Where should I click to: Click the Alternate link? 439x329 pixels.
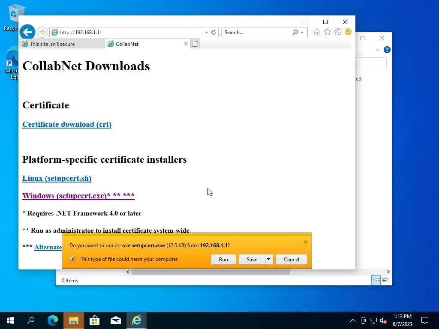tap(48, 247)
